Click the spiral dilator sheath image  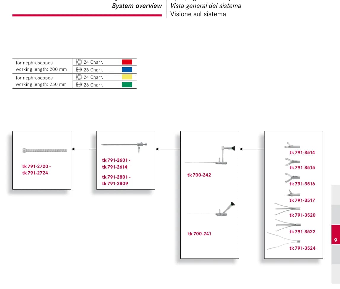pyautogui.click(x=45, y=151)
